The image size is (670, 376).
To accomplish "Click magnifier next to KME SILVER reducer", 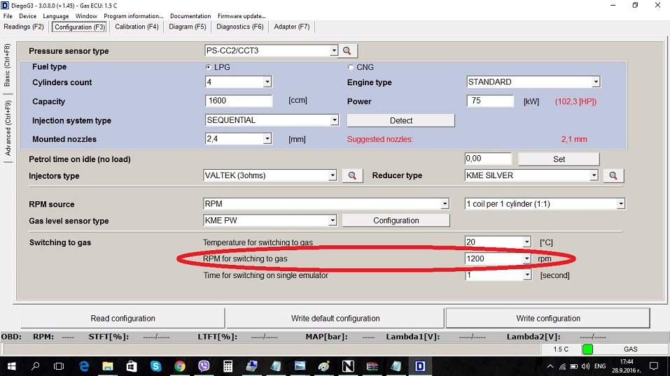I will [x=613, y=176].
